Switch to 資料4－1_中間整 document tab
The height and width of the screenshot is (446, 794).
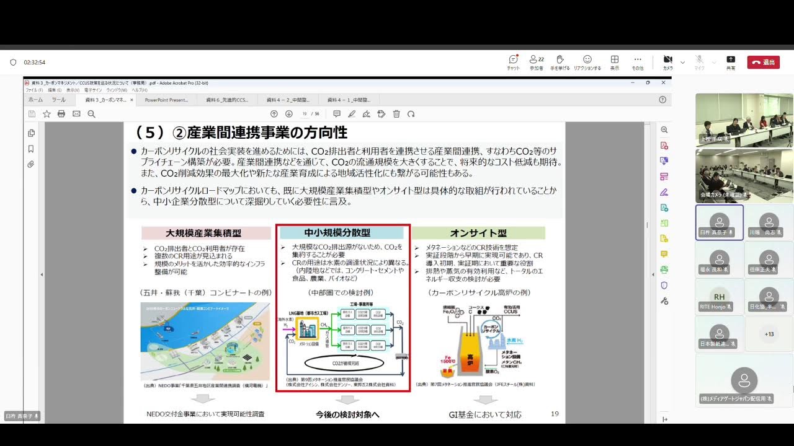[349, 100]
